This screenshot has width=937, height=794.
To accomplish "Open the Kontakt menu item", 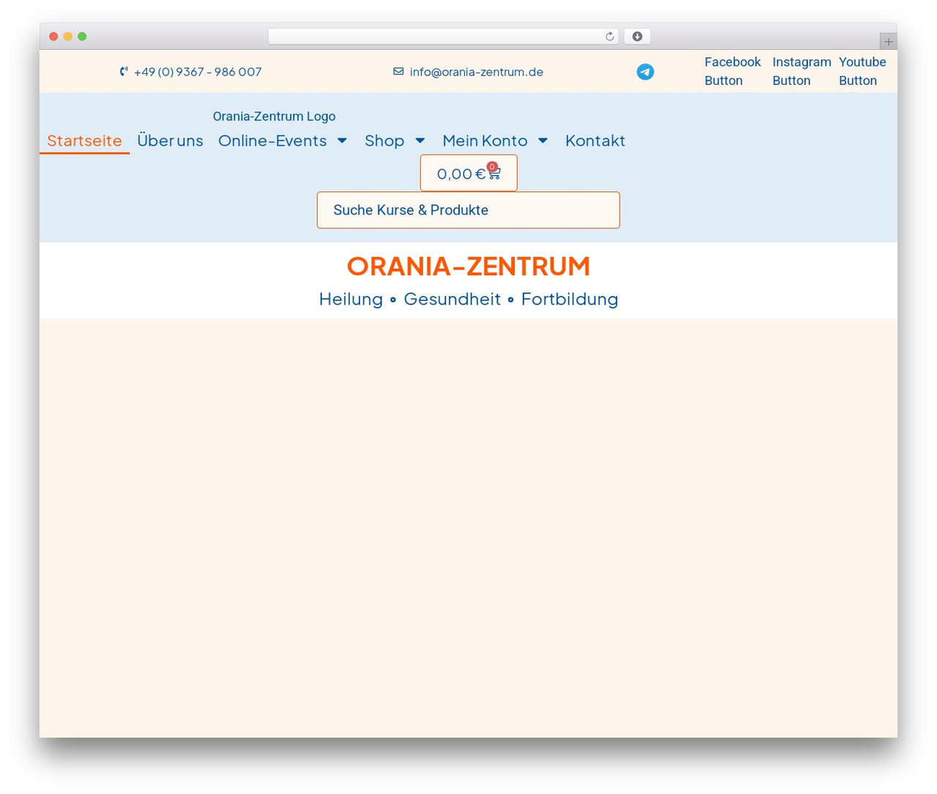I will (595, 141).
